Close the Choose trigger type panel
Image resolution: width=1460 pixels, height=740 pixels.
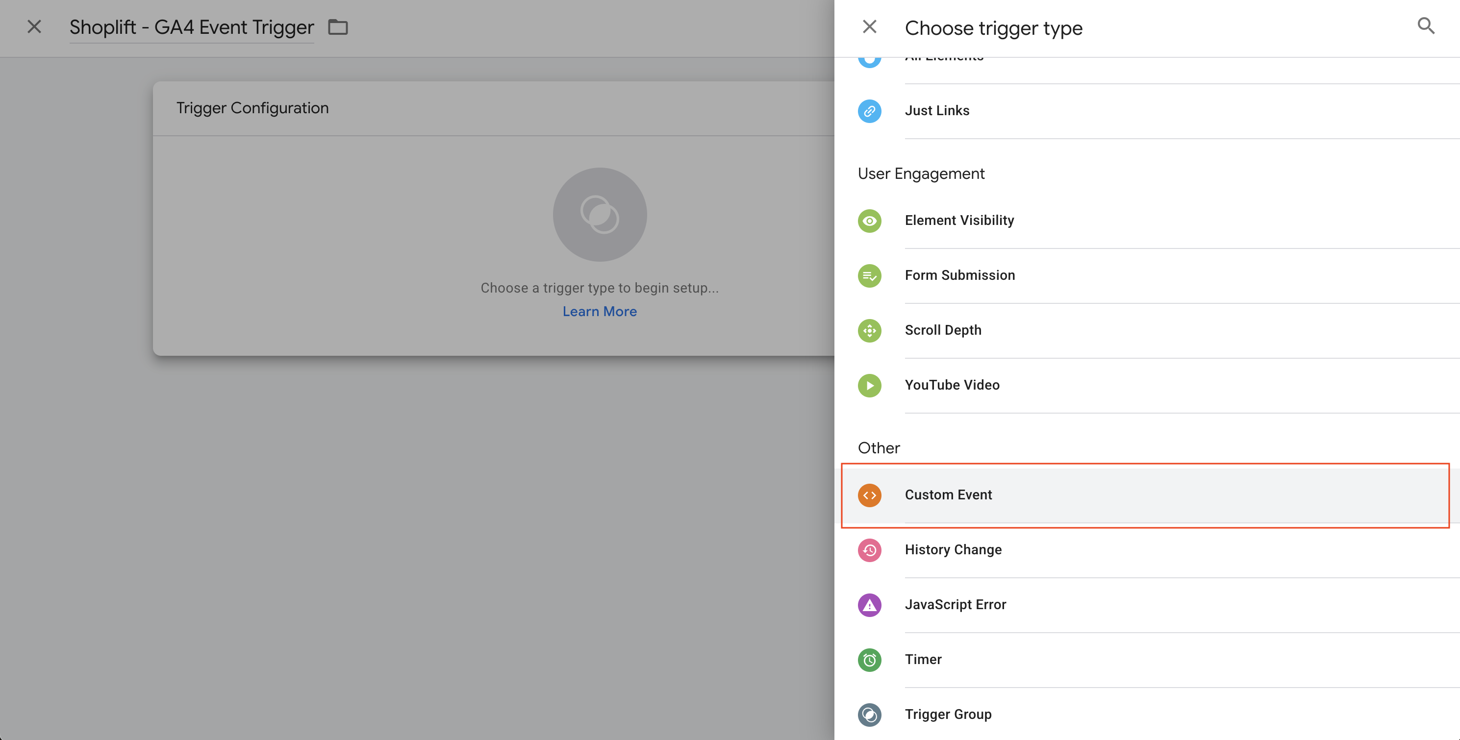[x=869, y=26]
